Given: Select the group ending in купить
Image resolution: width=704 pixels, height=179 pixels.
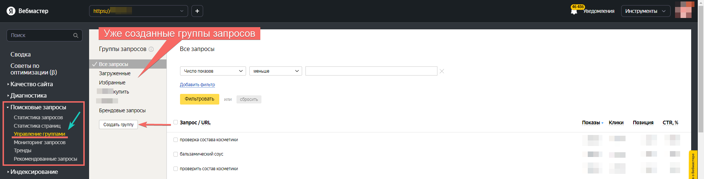Looking at the screenshot, I should tap(113, 92).
